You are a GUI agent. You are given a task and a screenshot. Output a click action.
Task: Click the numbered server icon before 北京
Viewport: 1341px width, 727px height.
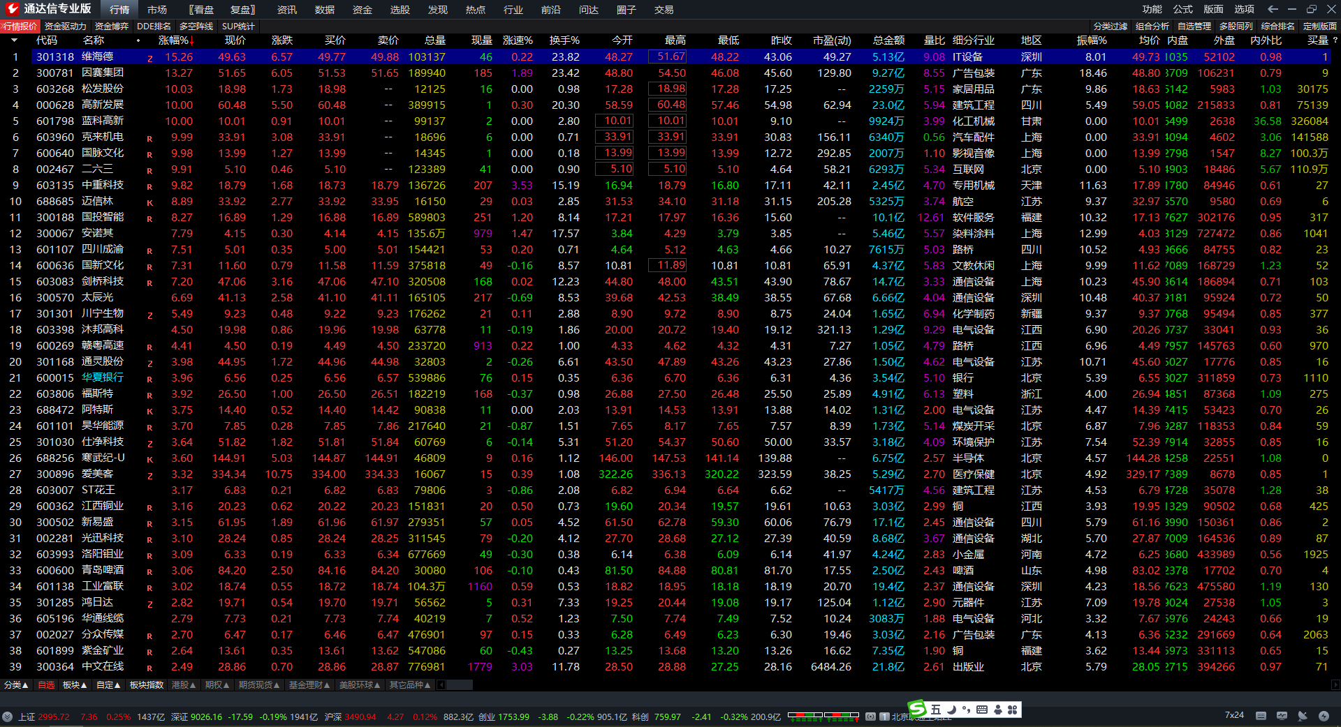(884, 717)
